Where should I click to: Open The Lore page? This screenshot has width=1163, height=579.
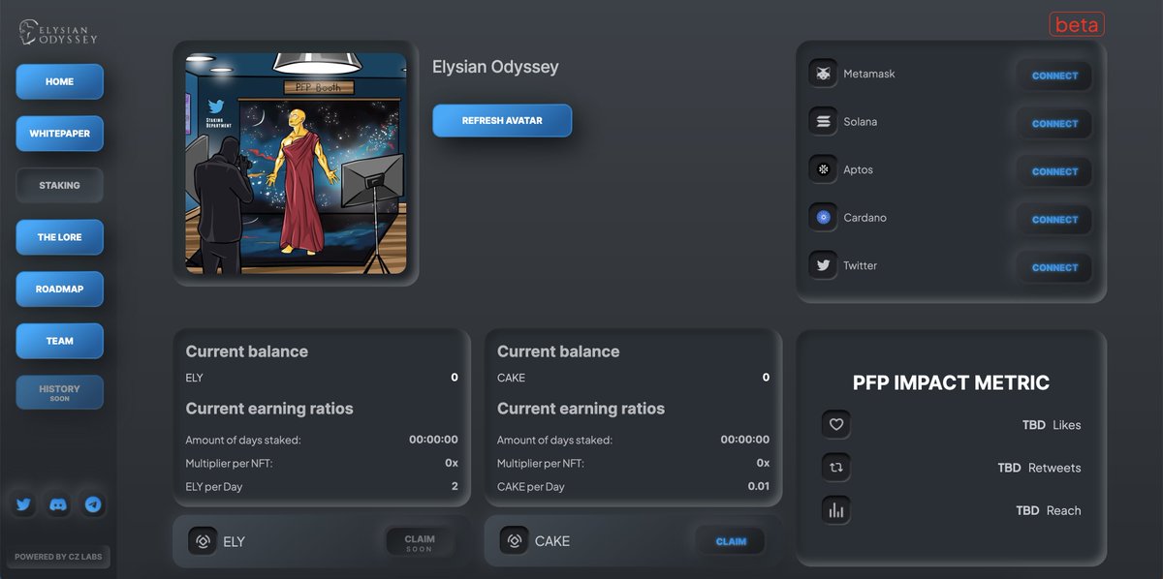pos(59,237)
